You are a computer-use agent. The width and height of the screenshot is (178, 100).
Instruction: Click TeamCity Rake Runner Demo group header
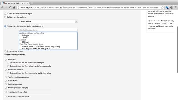31,44
